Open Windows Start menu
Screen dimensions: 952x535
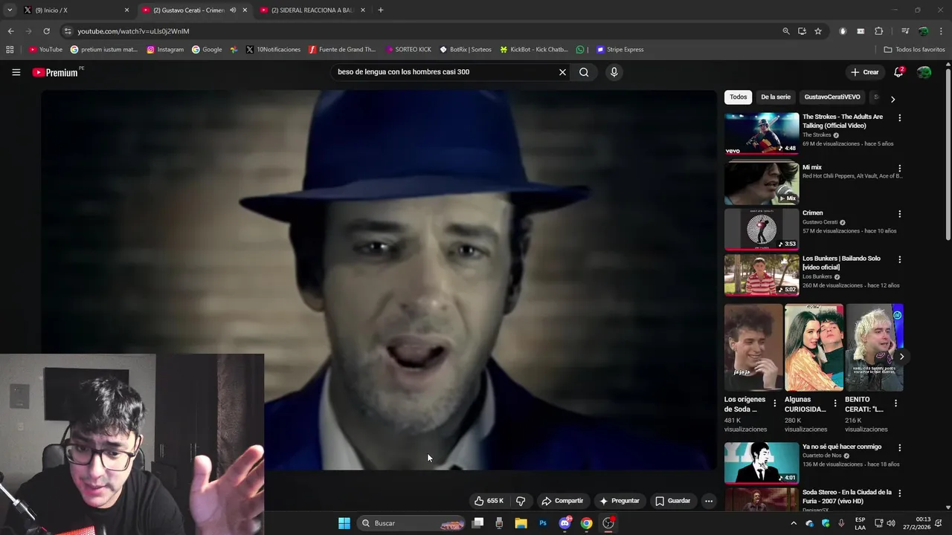(x=344, y=523)
